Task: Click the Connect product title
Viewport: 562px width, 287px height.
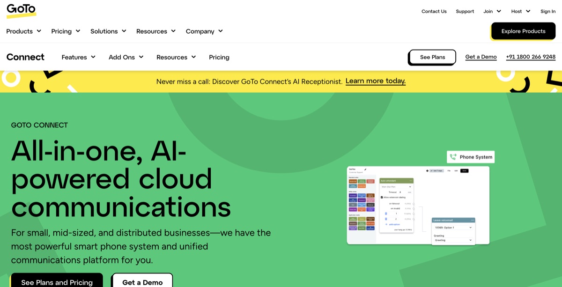Action: 25,57
